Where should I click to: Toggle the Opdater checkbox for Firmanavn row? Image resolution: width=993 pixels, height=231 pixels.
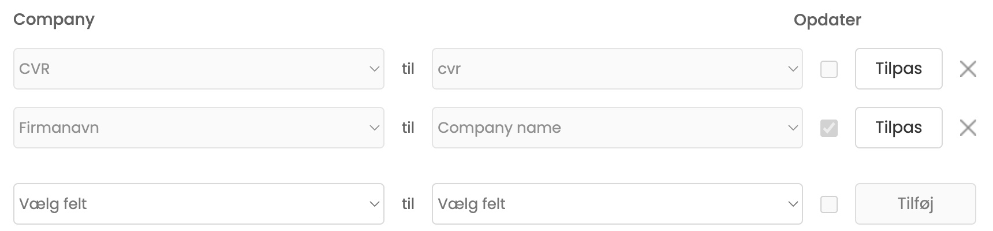pos(828,128)
